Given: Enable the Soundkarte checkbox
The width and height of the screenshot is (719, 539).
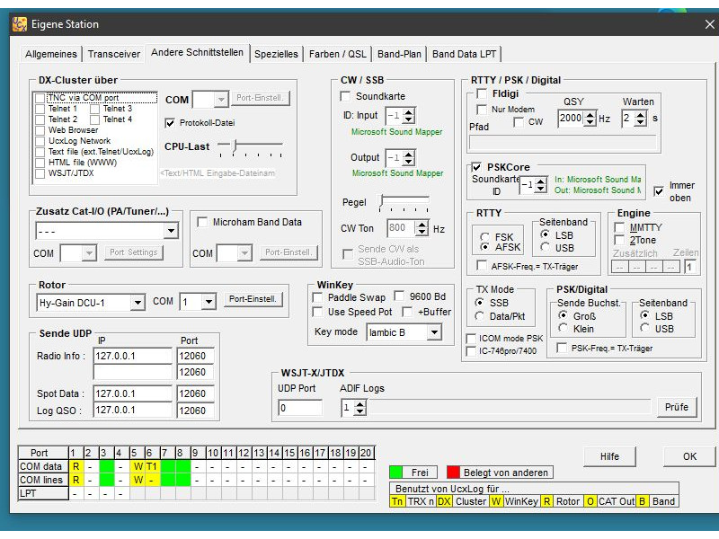Looking at the screenshot, I should (346, 96).
